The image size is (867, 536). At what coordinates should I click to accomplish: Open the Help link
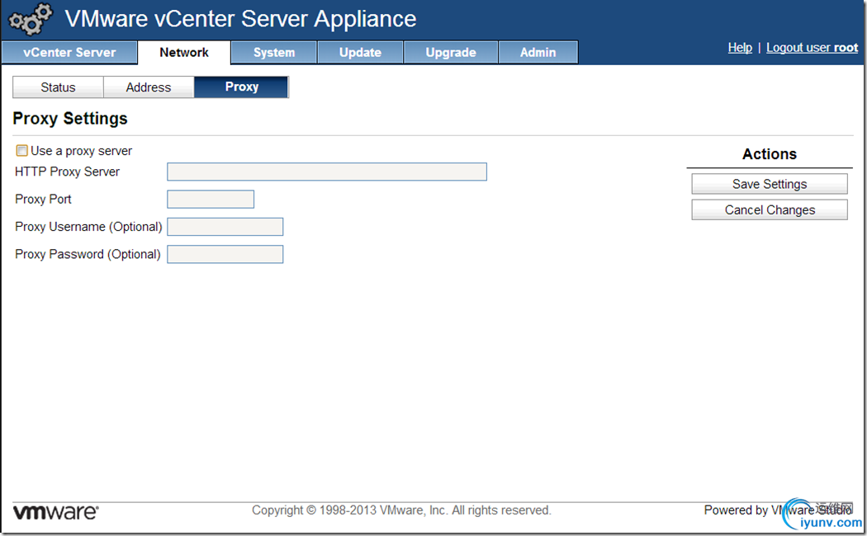pos(740,48)
